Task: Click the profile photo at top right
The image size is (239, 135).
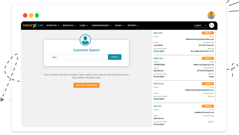Action: (211, 15)
